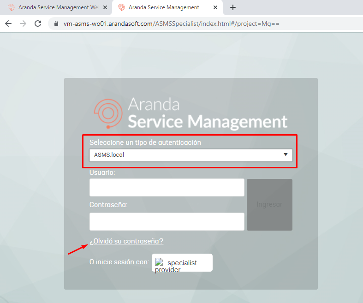The image size is (363, 303).
Task: Click the browser forward arrow
Action: coord(23,24)
